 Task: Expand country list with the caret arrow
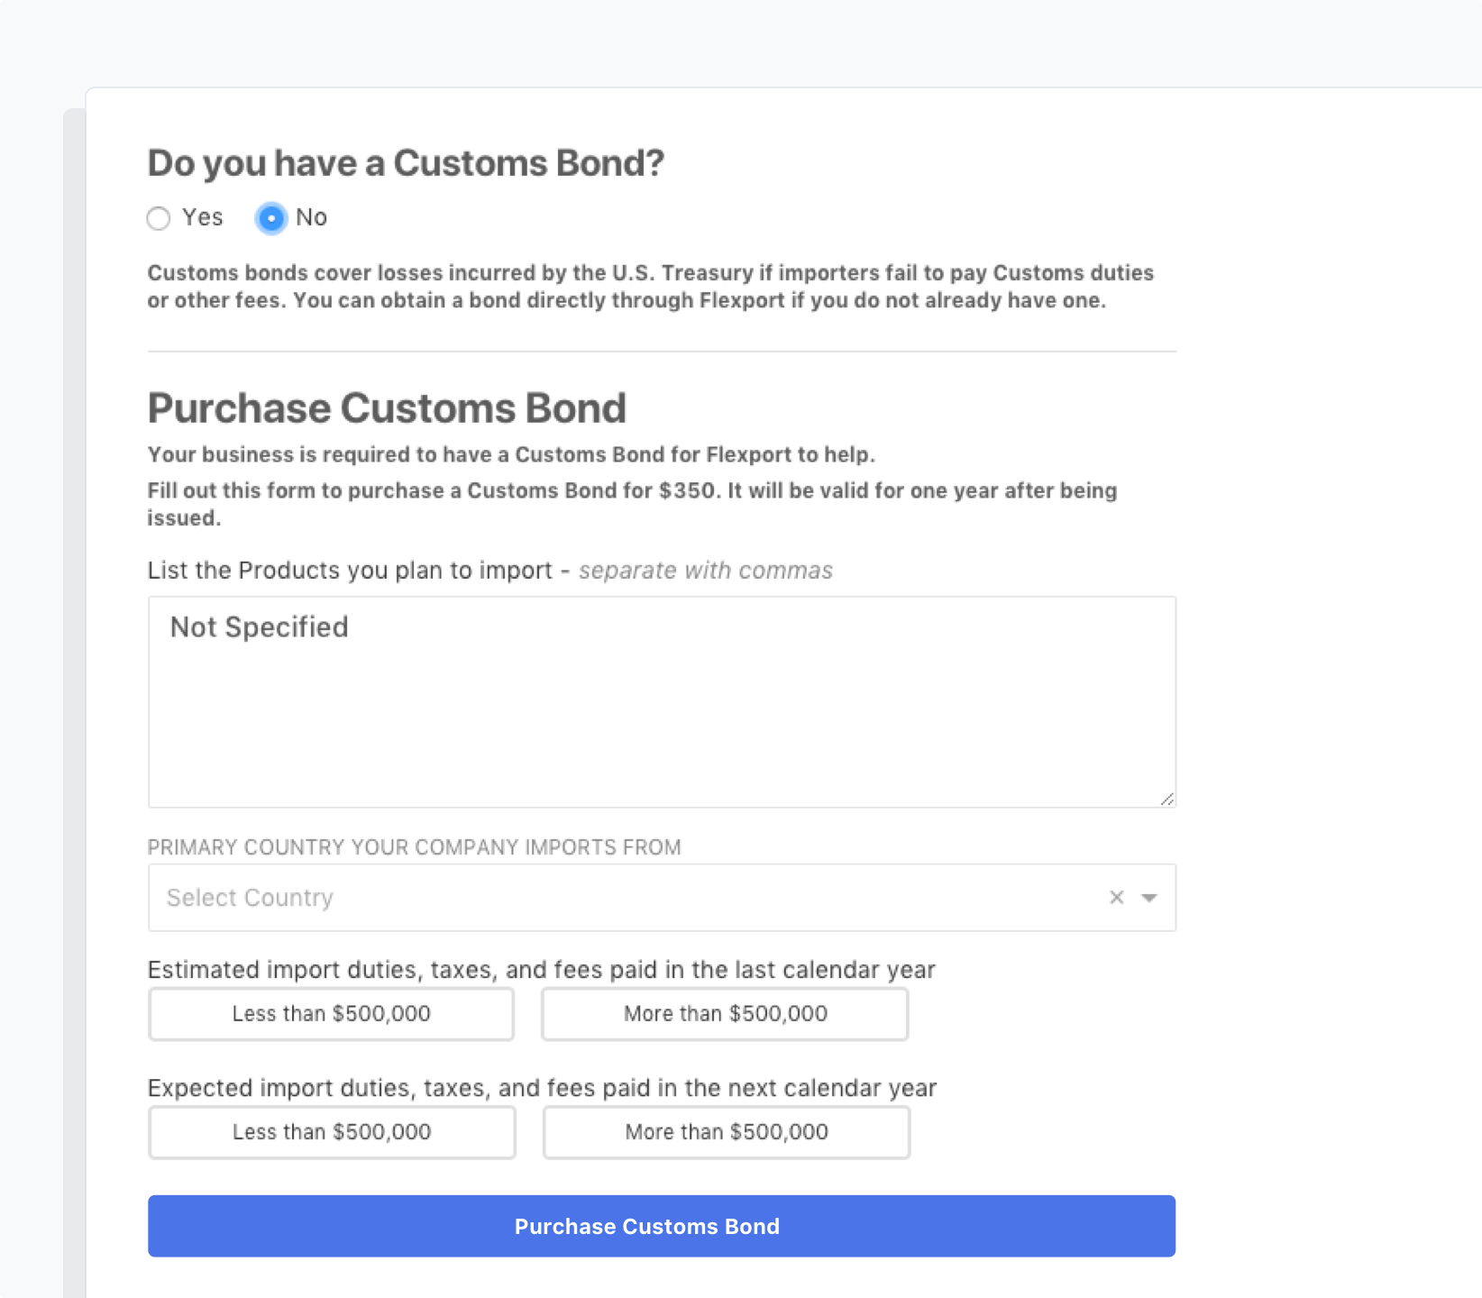tap(1149, 898)
